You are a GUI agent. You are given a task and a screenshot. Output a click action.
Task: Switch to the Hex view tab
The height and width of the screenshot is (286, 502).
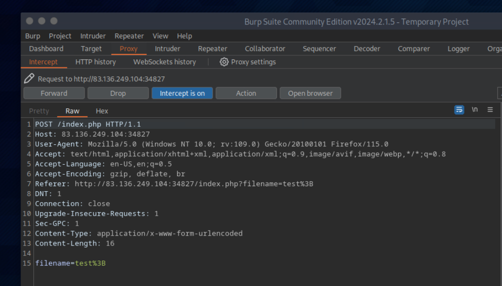coord(102,111)
